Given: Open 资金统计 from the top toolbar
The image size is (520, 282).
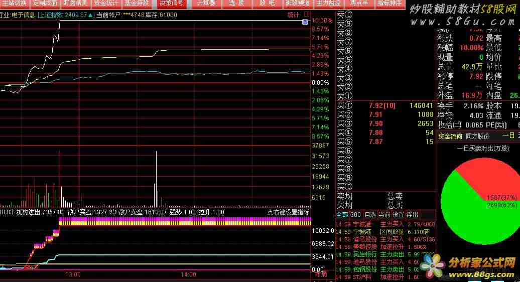Looking at the screenshot, I should coord(106,3).
